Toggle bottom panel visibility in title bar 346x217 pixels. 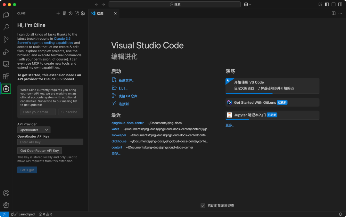pos(333,4)
